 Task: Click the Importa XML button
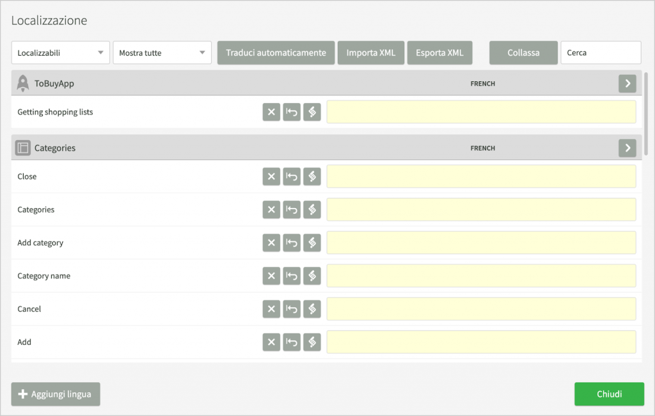[x=370, y=52]
